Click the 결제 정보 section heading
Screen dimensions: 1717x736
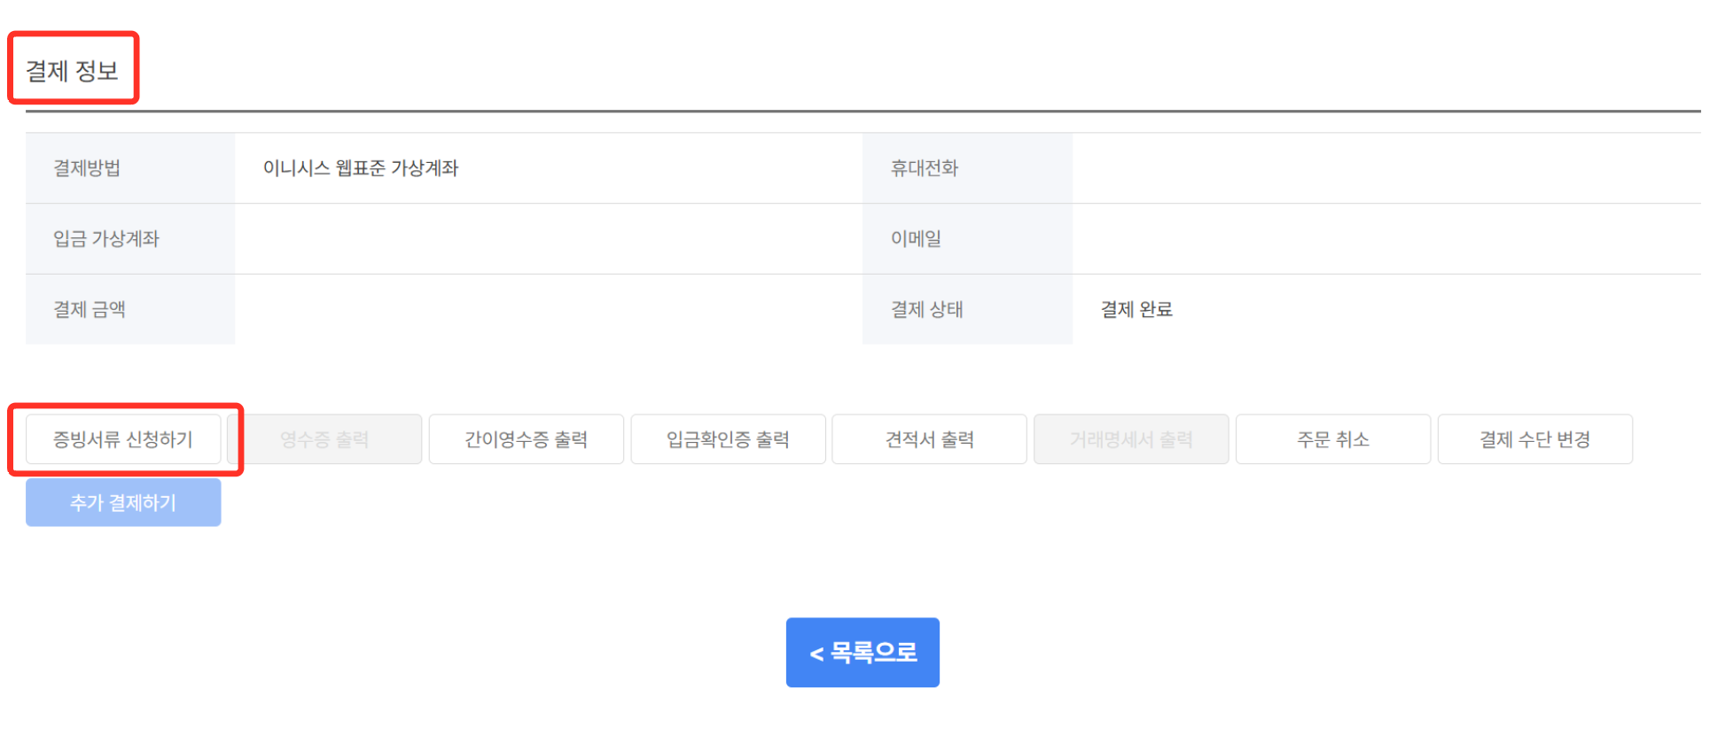pyautogui.click(x=72, y=71)
